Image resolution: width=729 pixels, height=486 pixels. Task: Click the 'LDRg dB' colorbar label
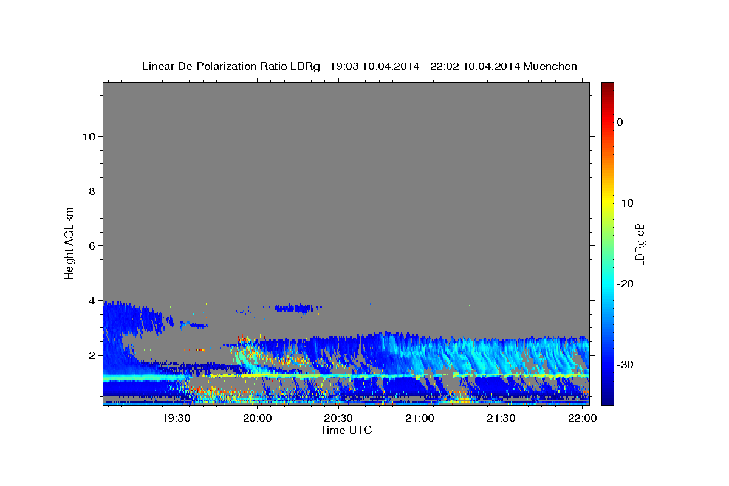pos(639,244)
